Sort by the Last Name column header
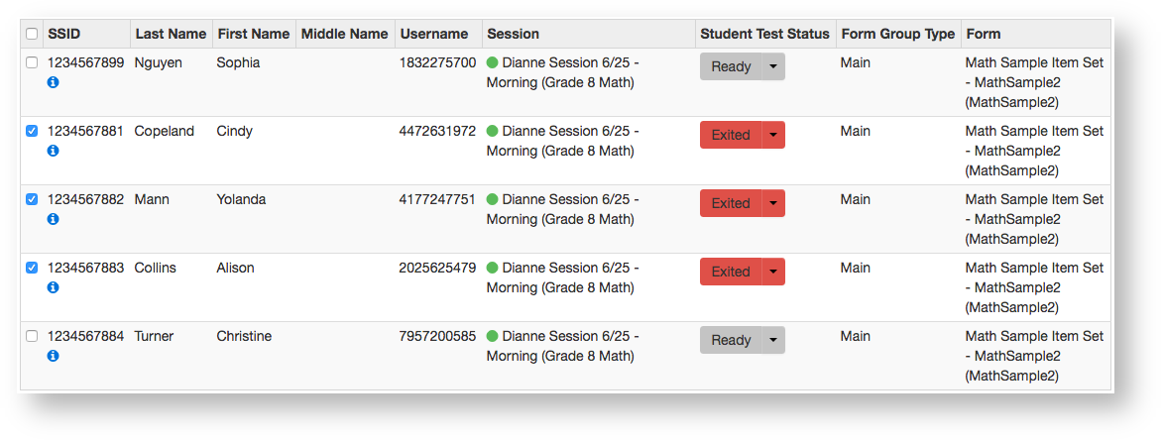Screen dimensions: 1162x441 (x=171, y=34)
